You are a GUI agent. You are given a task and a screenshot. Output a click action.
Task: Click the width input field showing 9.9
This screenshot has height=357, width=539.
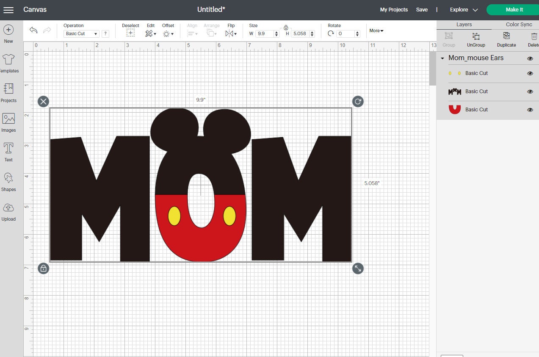click(x=265, y=33)
